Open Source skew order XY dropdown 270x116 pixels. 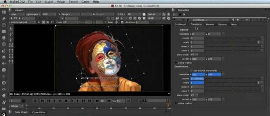195,55
